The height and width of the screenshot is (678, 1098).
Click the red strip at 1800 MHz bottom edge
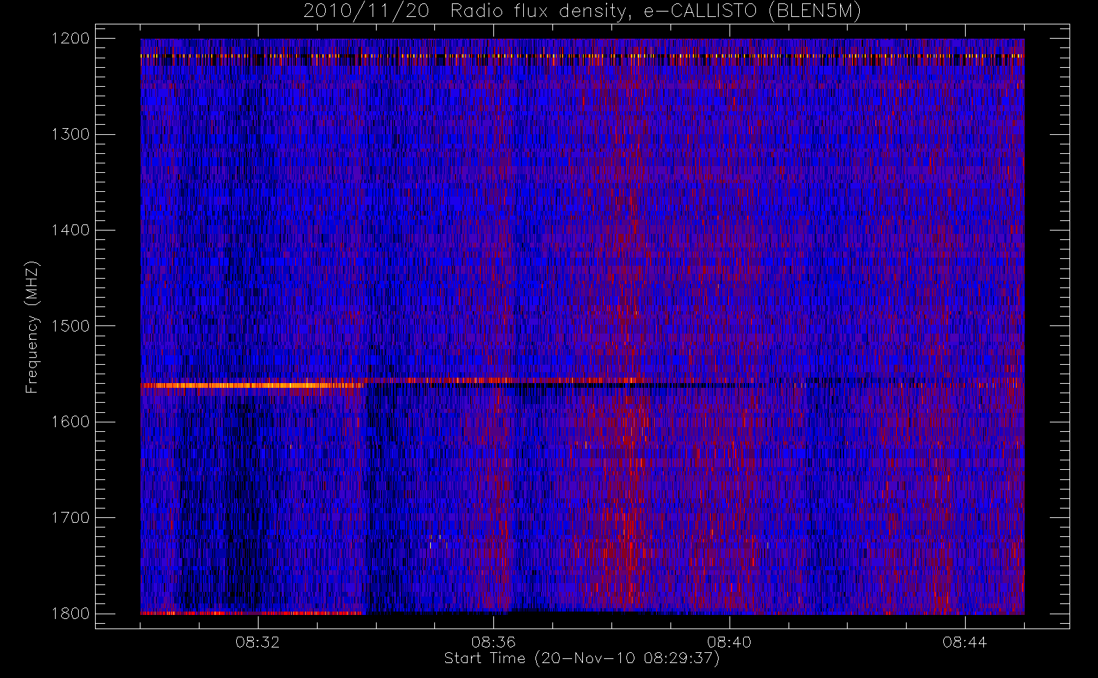(251, 613)
